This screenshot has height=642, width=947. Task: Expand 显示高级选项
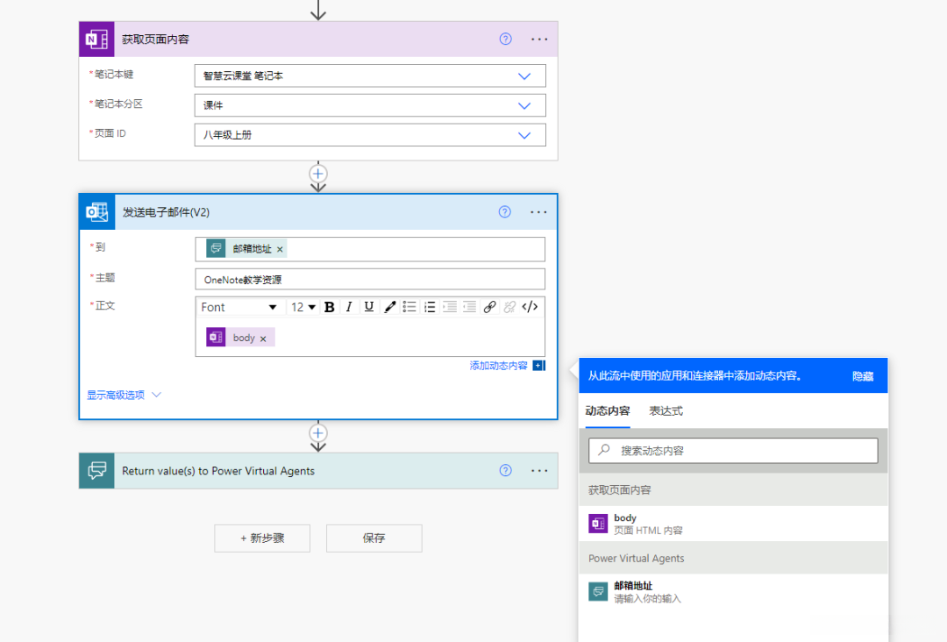coord(124,395)
